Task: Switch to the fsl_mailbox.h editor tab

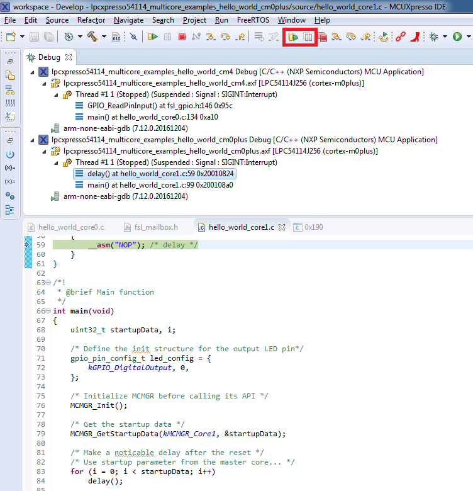Action: click(x=155, y=227)
